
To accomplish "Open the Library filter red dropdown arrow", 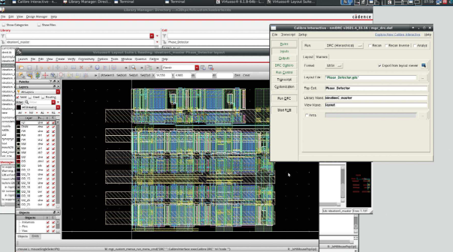I will click(151, 35).
